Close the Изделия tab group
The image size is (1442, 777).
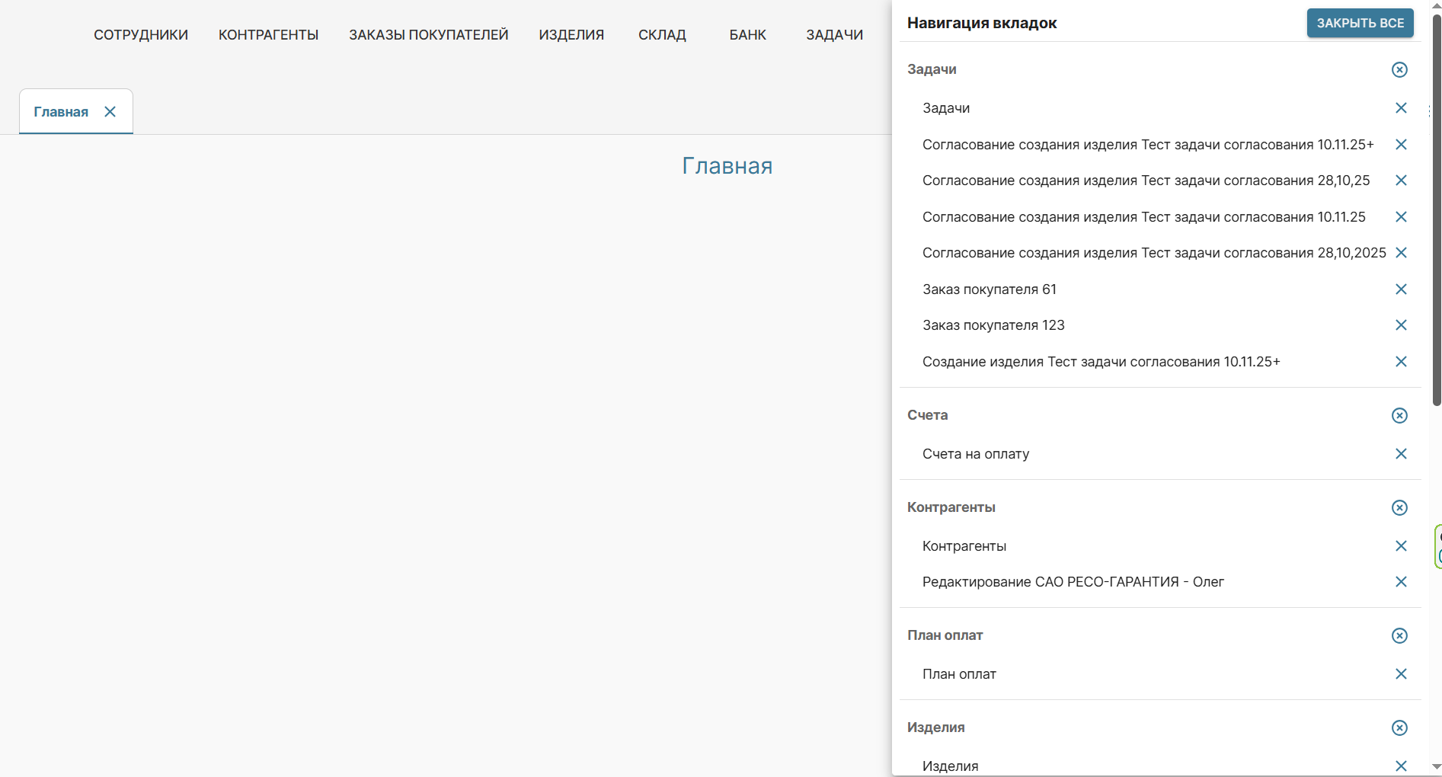tap(1399, 728)
